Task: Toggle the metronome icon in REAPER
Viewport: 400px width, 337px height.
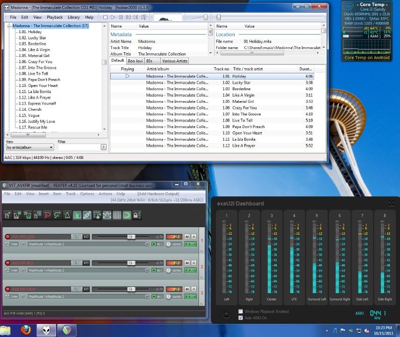Action: (67, 215)
